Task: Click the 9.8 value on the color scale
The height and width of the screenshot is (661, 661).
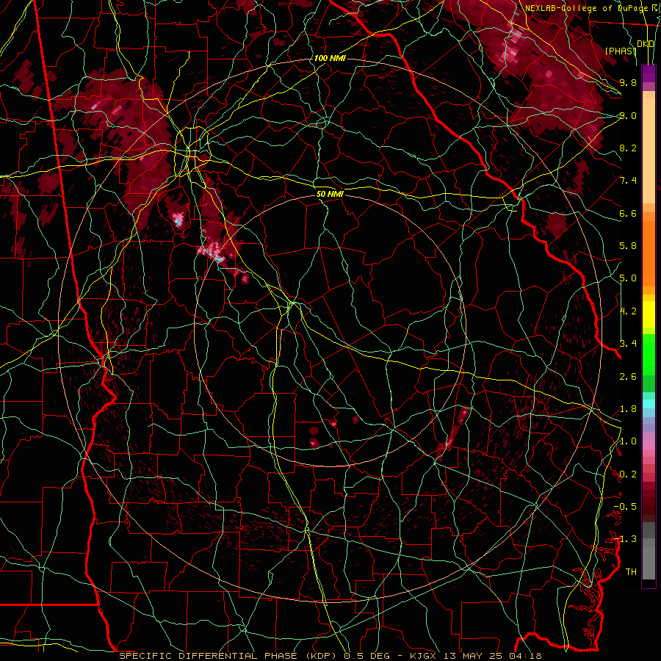Action: (x=628, y=82)
